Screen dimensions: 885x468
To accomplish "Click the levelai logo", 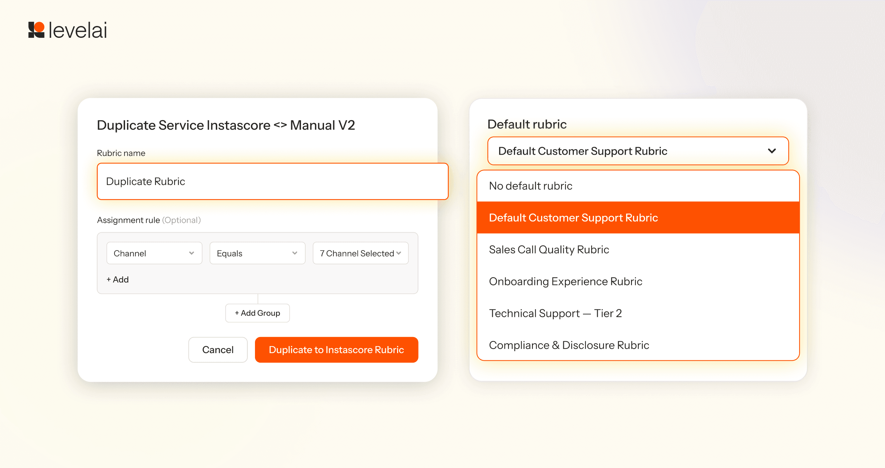I will 67,30.
